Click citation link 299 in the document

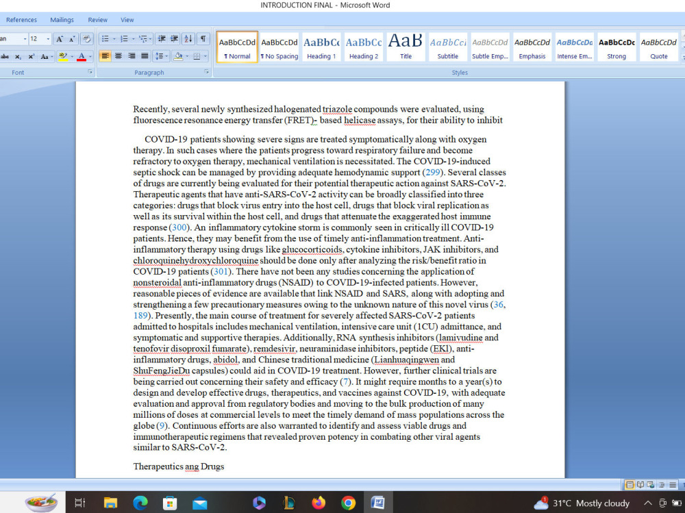[x=432, y=172]
